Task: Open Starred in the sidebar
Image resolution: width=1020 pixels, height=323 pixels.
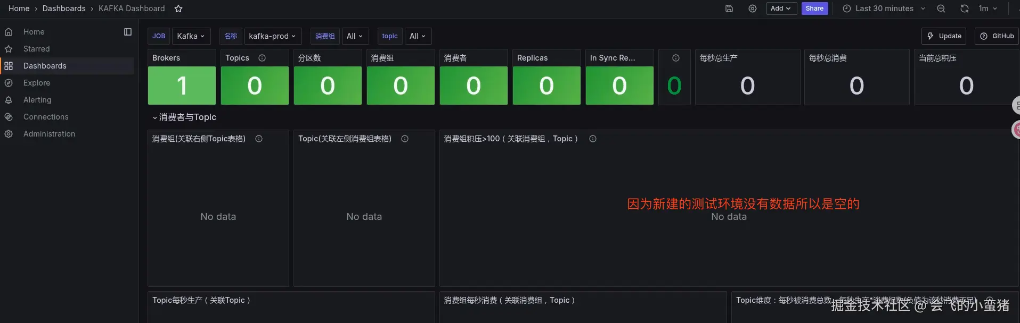Action: pyautogui.click(x=37, y=49)
